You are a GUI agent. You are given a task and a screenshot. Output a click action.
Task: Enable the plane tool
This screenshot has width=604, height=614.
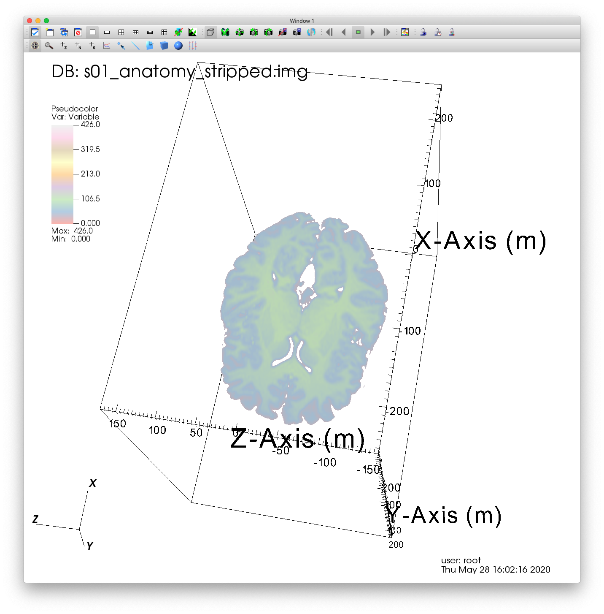[150, 46]
